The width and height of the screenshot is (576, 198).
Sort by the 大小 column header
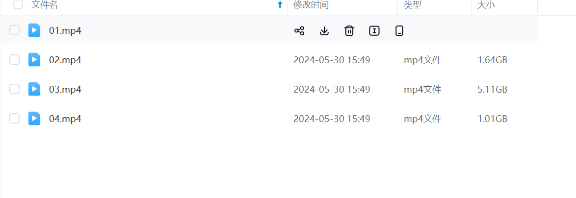click(486, 5)
